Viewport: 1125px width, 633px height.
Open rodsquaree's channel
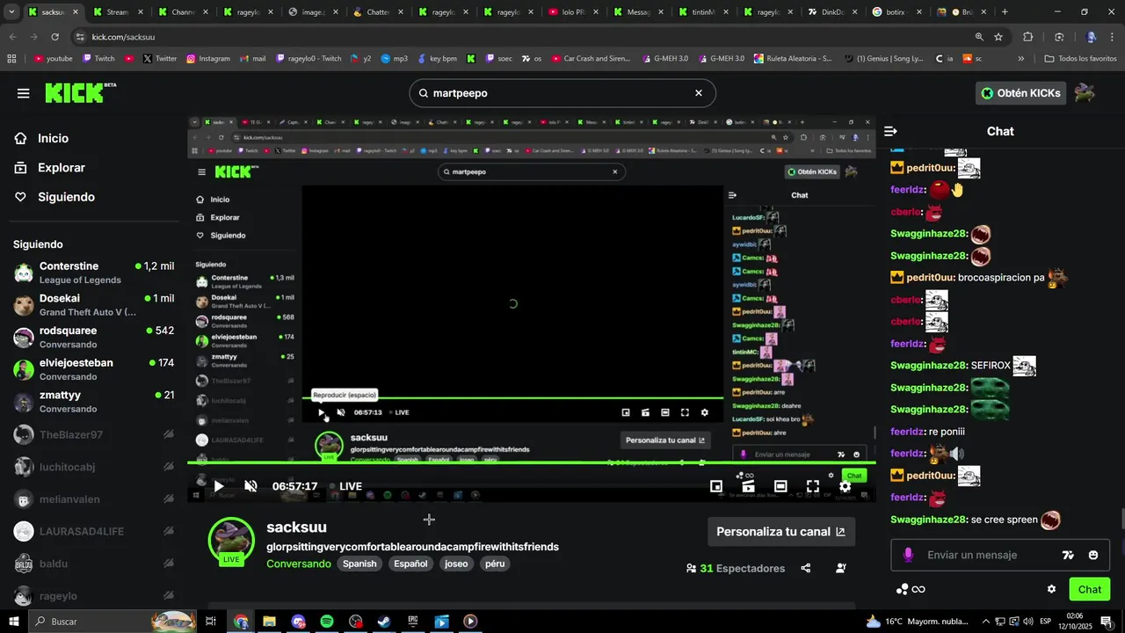pos(94,337)
